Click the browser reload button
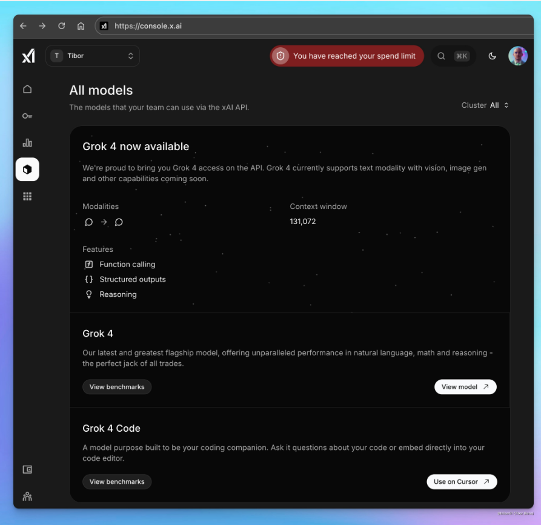The height and width of the screenshot is (525, 541). coord(61,26)
